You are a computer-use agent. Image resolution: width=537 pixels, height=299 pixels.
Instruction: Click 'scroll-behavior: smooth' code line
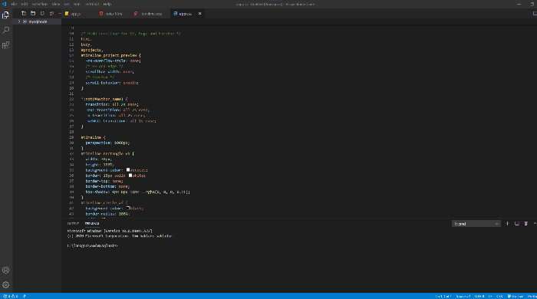point(112,83)
